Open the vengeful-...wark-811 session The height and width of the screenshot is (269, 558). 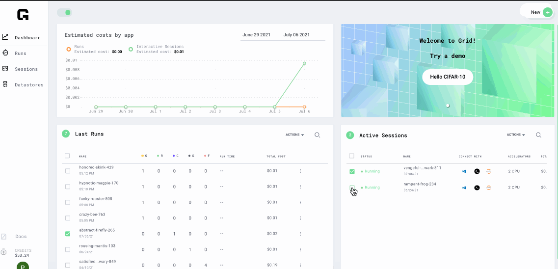[423, 167]
